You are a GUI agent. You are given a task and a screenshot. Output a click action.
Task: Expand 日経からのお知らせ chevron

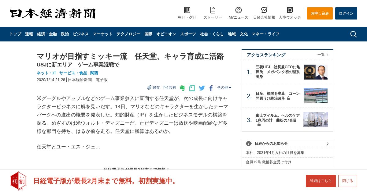(x=328, y=144)
